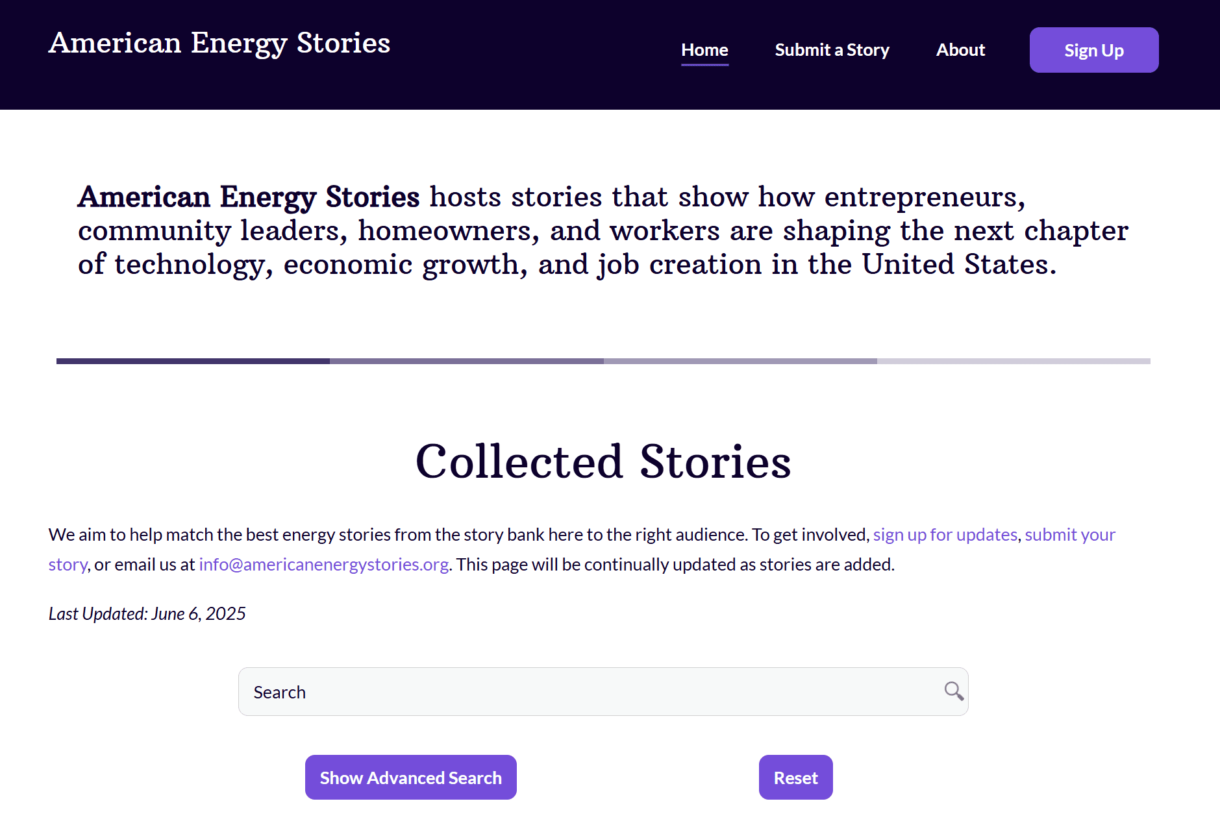Screen dimensions: 1220x836
Task: Open the About page
Action: tap(960, 50)
